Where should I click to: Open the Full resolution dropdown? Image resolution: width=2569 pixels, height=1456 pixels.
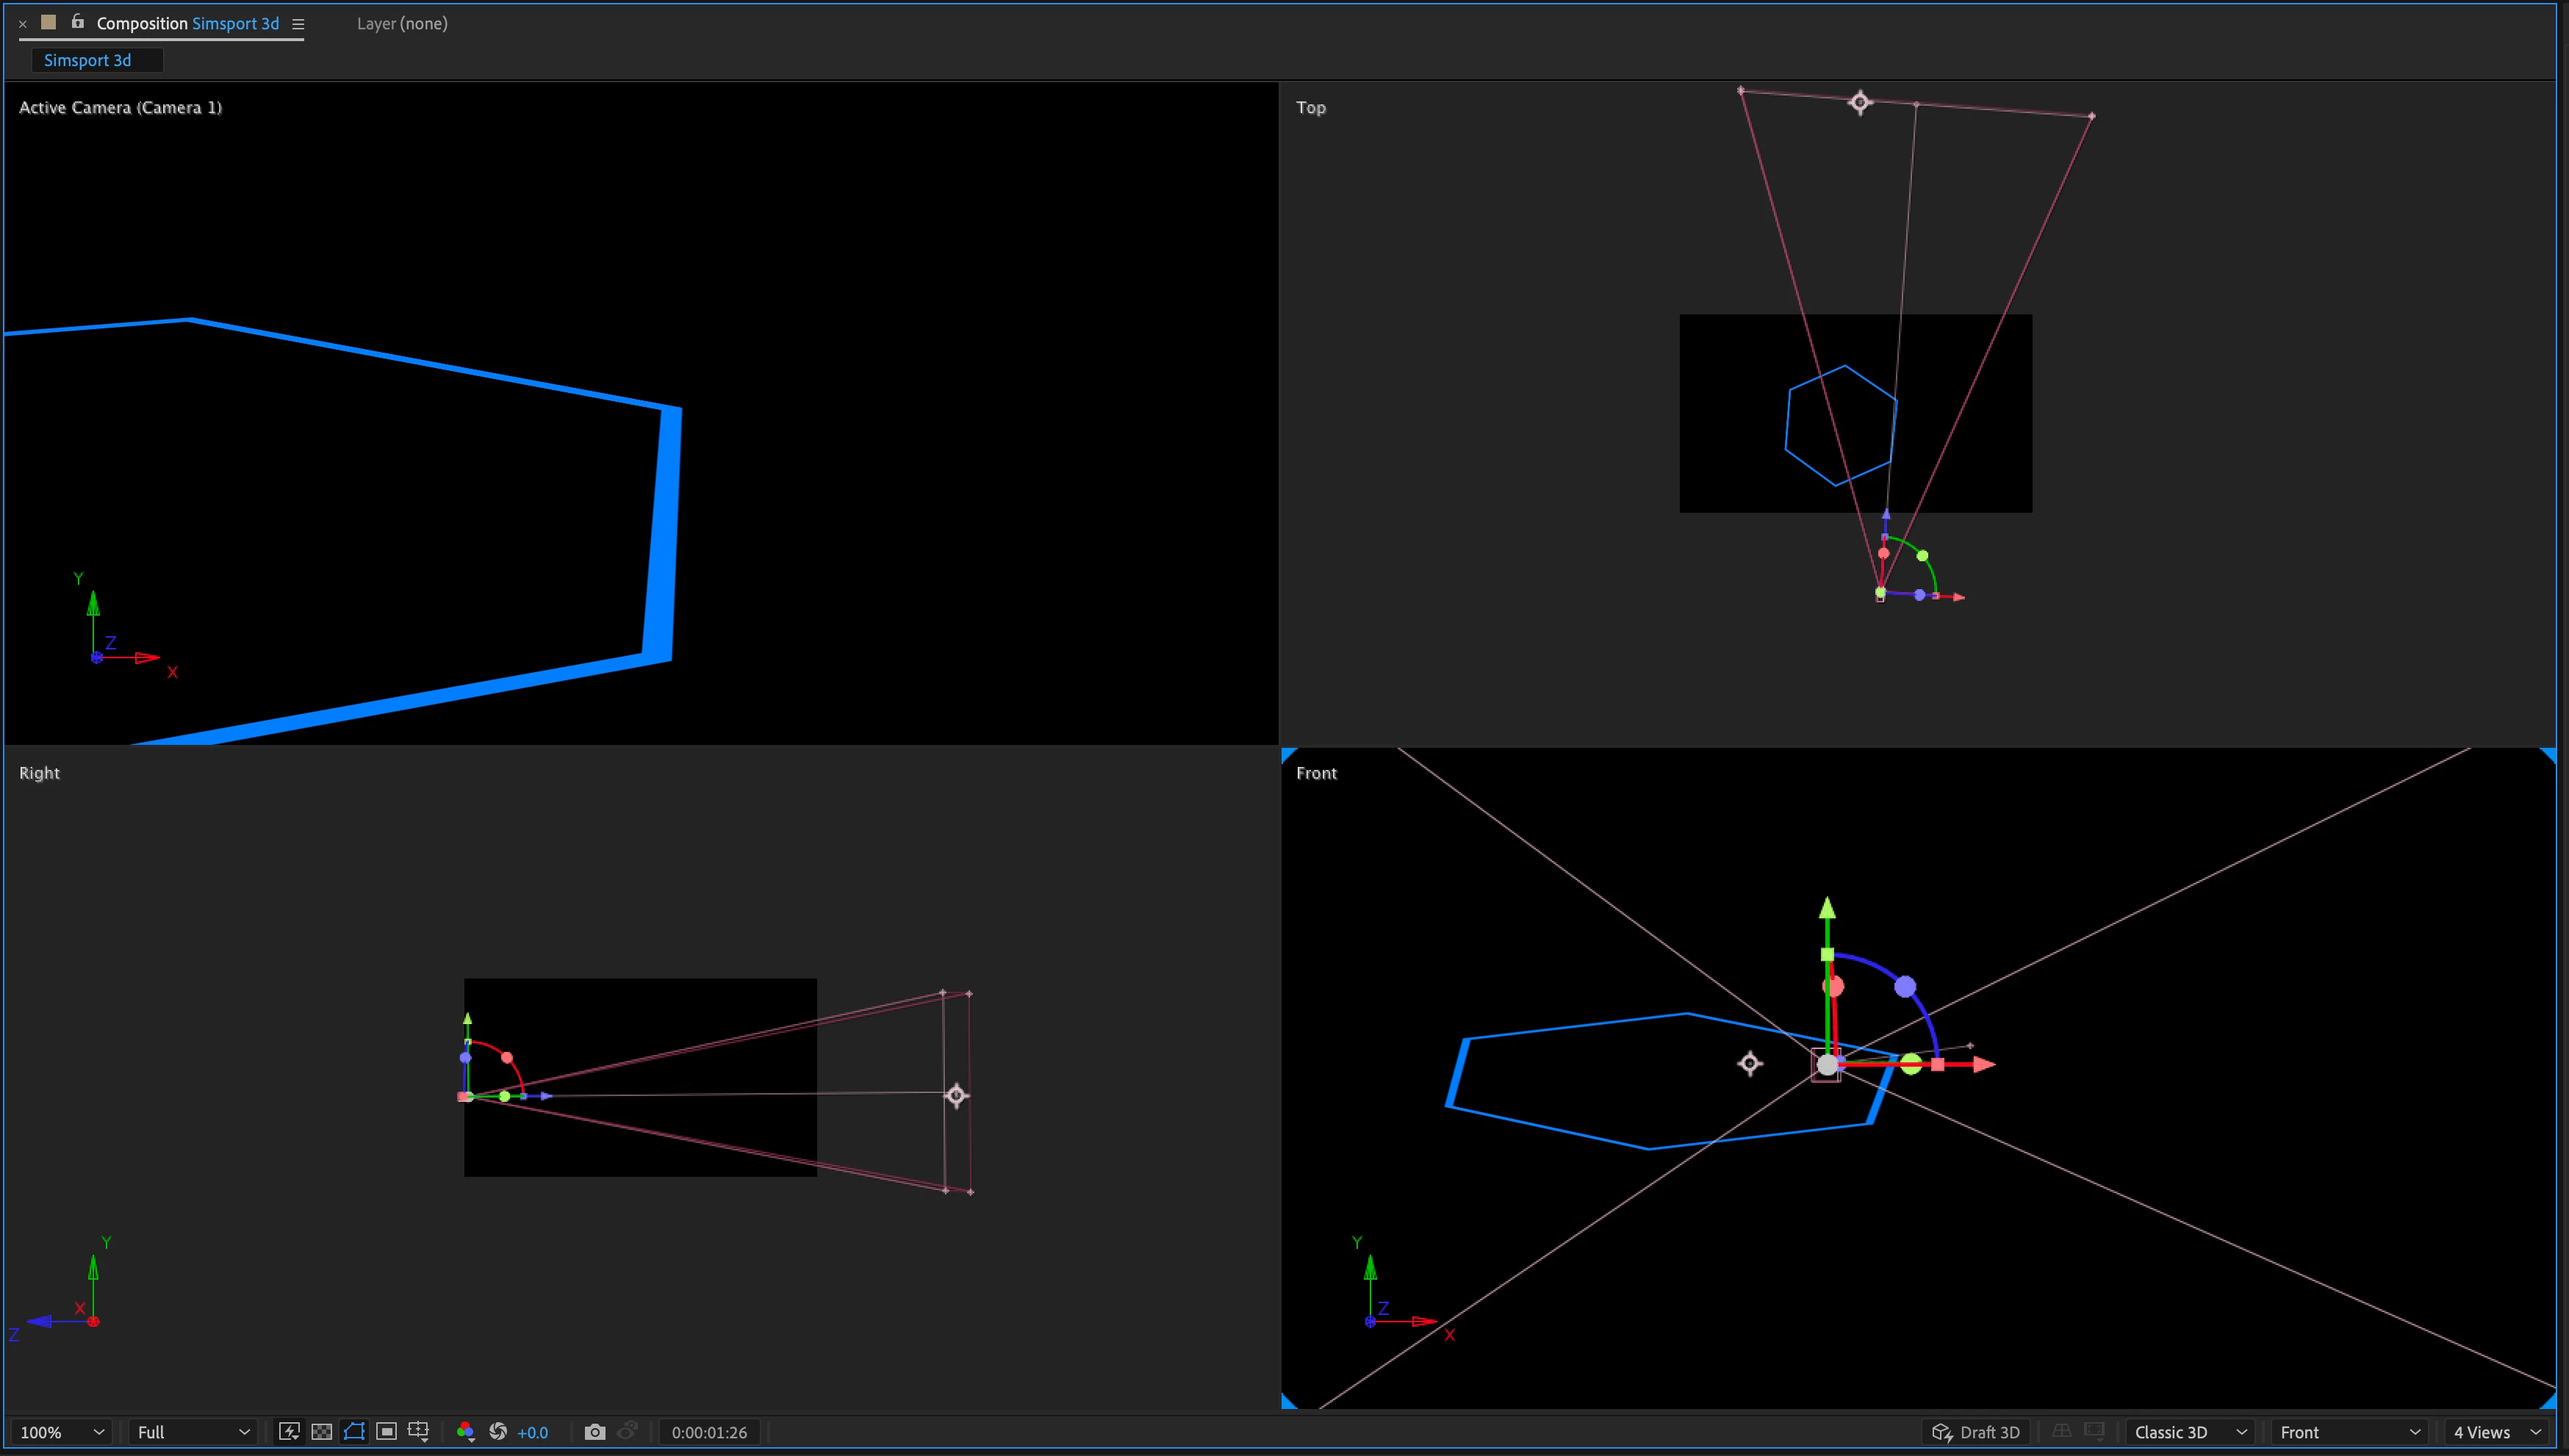(192, 1432)
